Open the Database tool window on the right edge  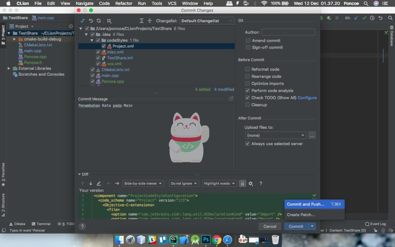click(392, 36)
